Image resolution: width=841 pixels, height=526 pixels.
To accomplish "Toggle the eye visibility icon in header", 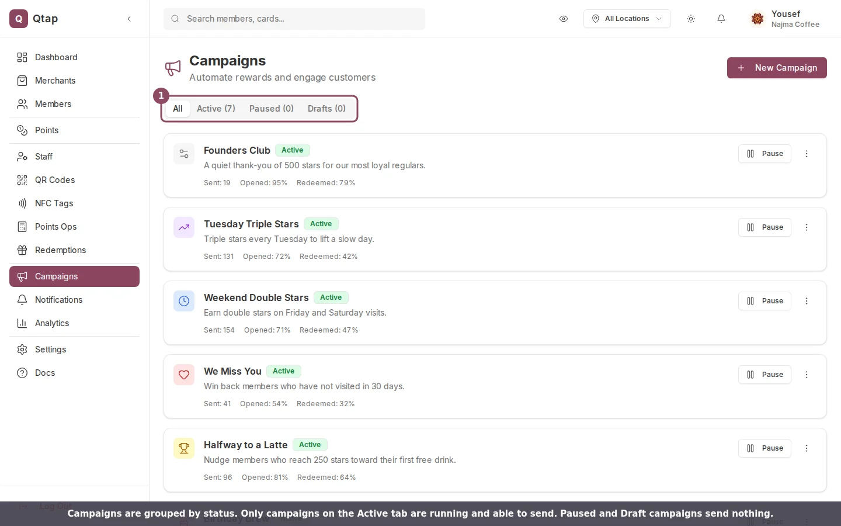I will coord(564,19).
